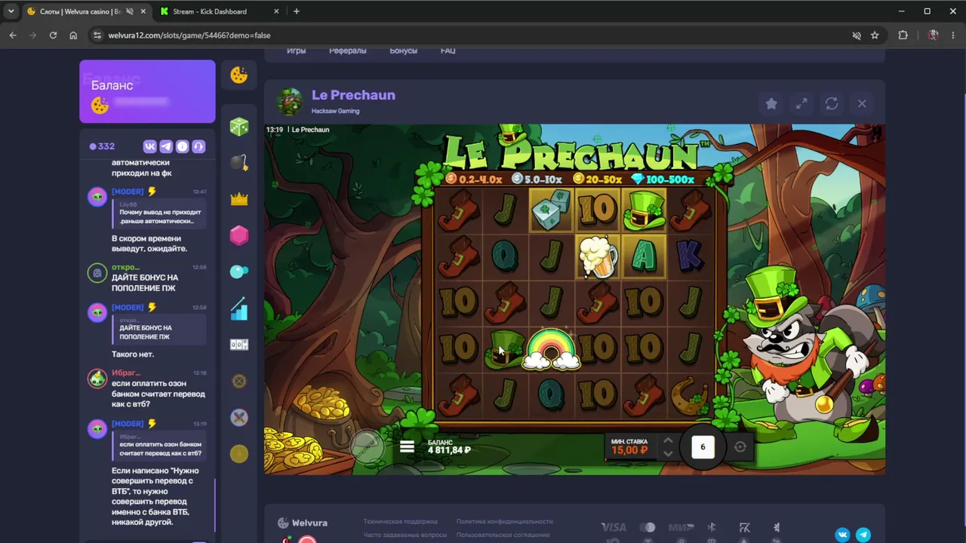Go to the browser home page
Image resolution: width=966 pixels, height=543 pixels.
[x=73, y=35]
